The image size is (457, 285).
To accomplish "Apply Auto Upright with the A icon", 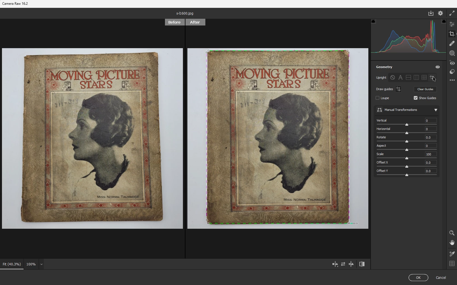I will click(x=400, y=78).
